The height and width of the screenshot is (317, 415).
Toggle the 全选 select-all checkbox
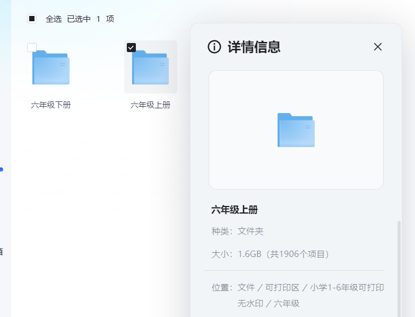[x=32, y=19]
